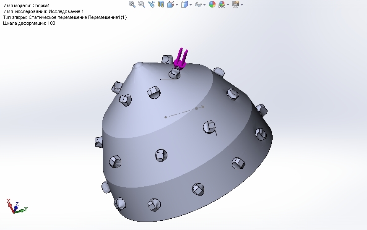
Task: Click the Hide/Show Items glasses icon
Action: (x=198, y=5)
